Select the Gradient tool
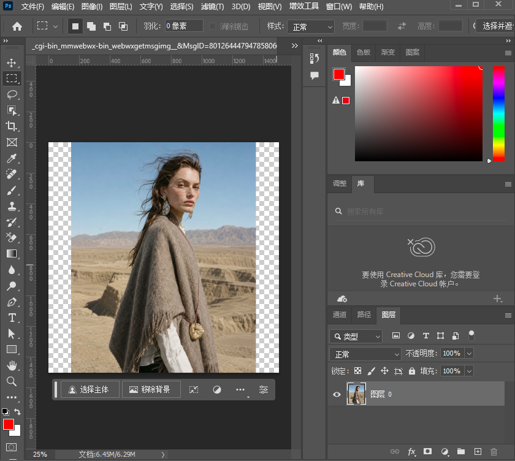 point(12,254)
